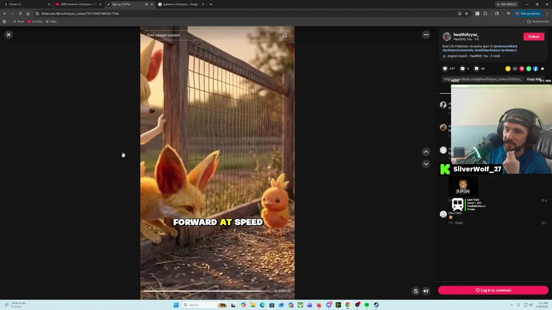Image resolution: width=552 pixels, height=310 pixels.
Task: Open the #pokemontiktok hashtag
Action: tap(505, 46)
